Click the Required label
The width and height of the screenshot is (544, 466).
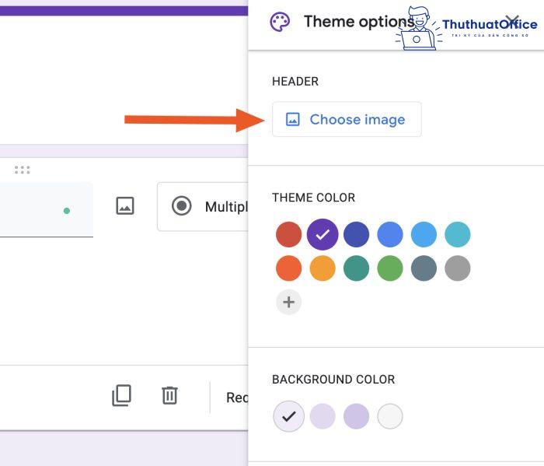pyautogui.click(x=237, y=398)
